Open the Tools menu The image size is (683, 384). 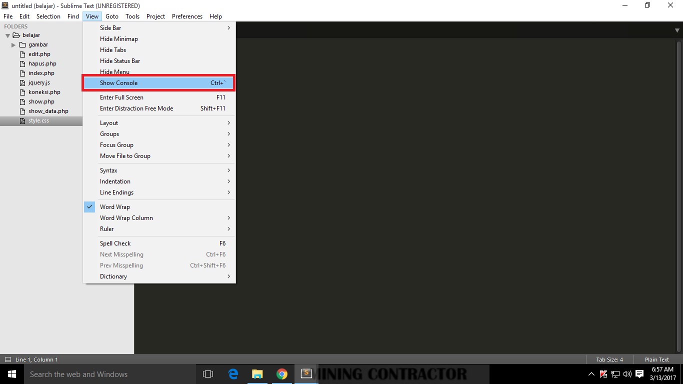[132, 16]
